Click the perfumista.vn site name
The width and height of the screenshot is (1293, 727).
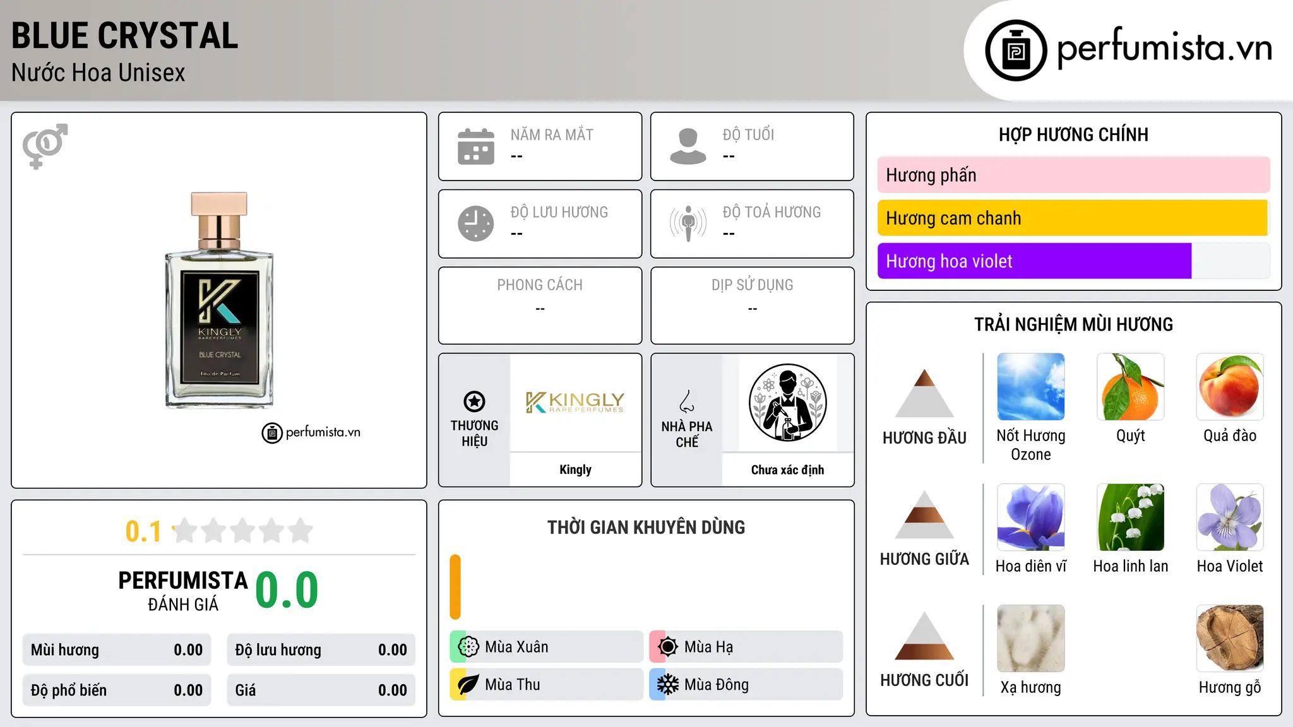pyautogui.click(x=1165, y=47)
